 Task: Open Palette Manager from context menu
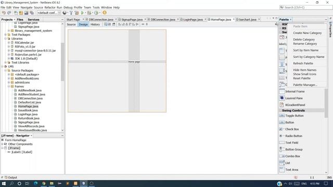(x=305, y=85)
